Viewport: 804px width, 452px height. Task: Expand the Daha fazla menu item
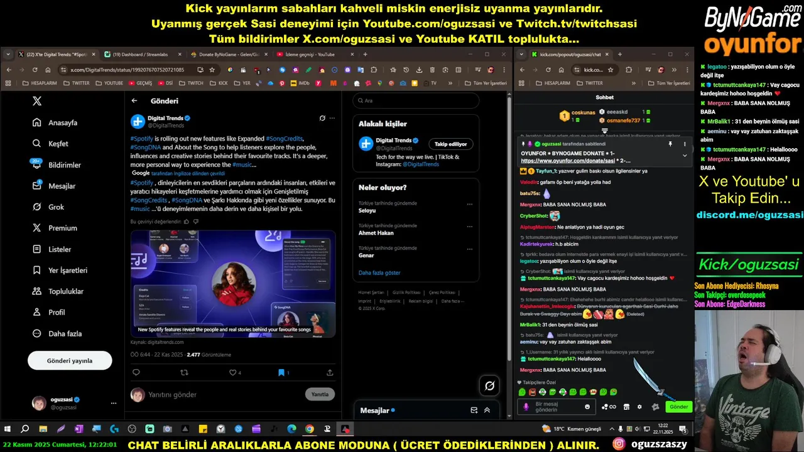pos(57,333)
